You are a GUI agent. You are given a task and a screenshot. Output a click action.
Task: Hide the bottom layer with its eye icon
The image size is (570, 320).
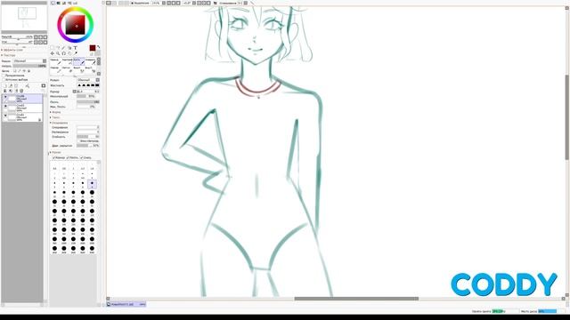tap(5, 116)
